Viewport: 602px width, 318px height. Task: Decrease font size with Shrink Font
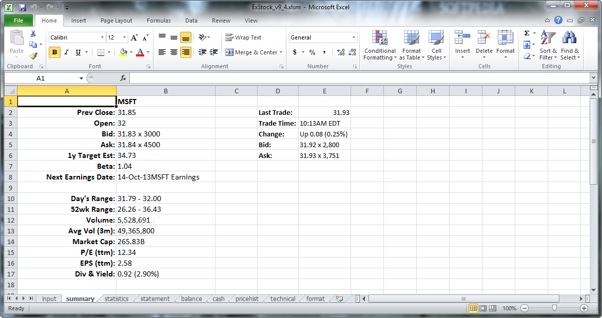pos(146,37)
